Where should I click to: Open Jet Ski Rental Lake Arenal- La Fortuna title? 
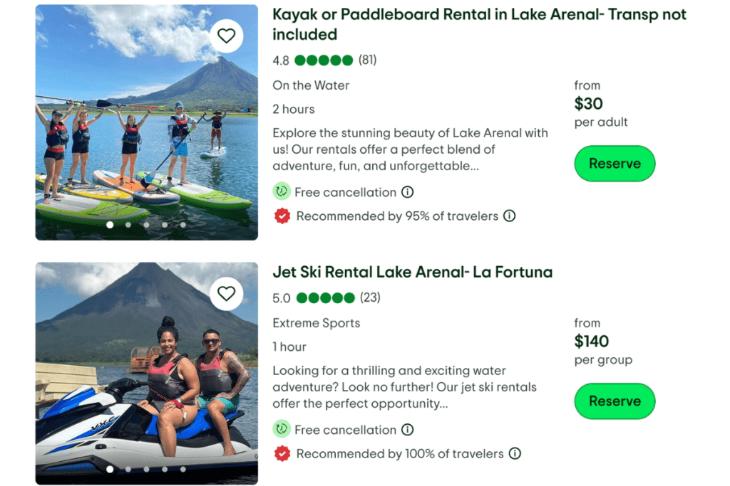(x=412, y=272)
